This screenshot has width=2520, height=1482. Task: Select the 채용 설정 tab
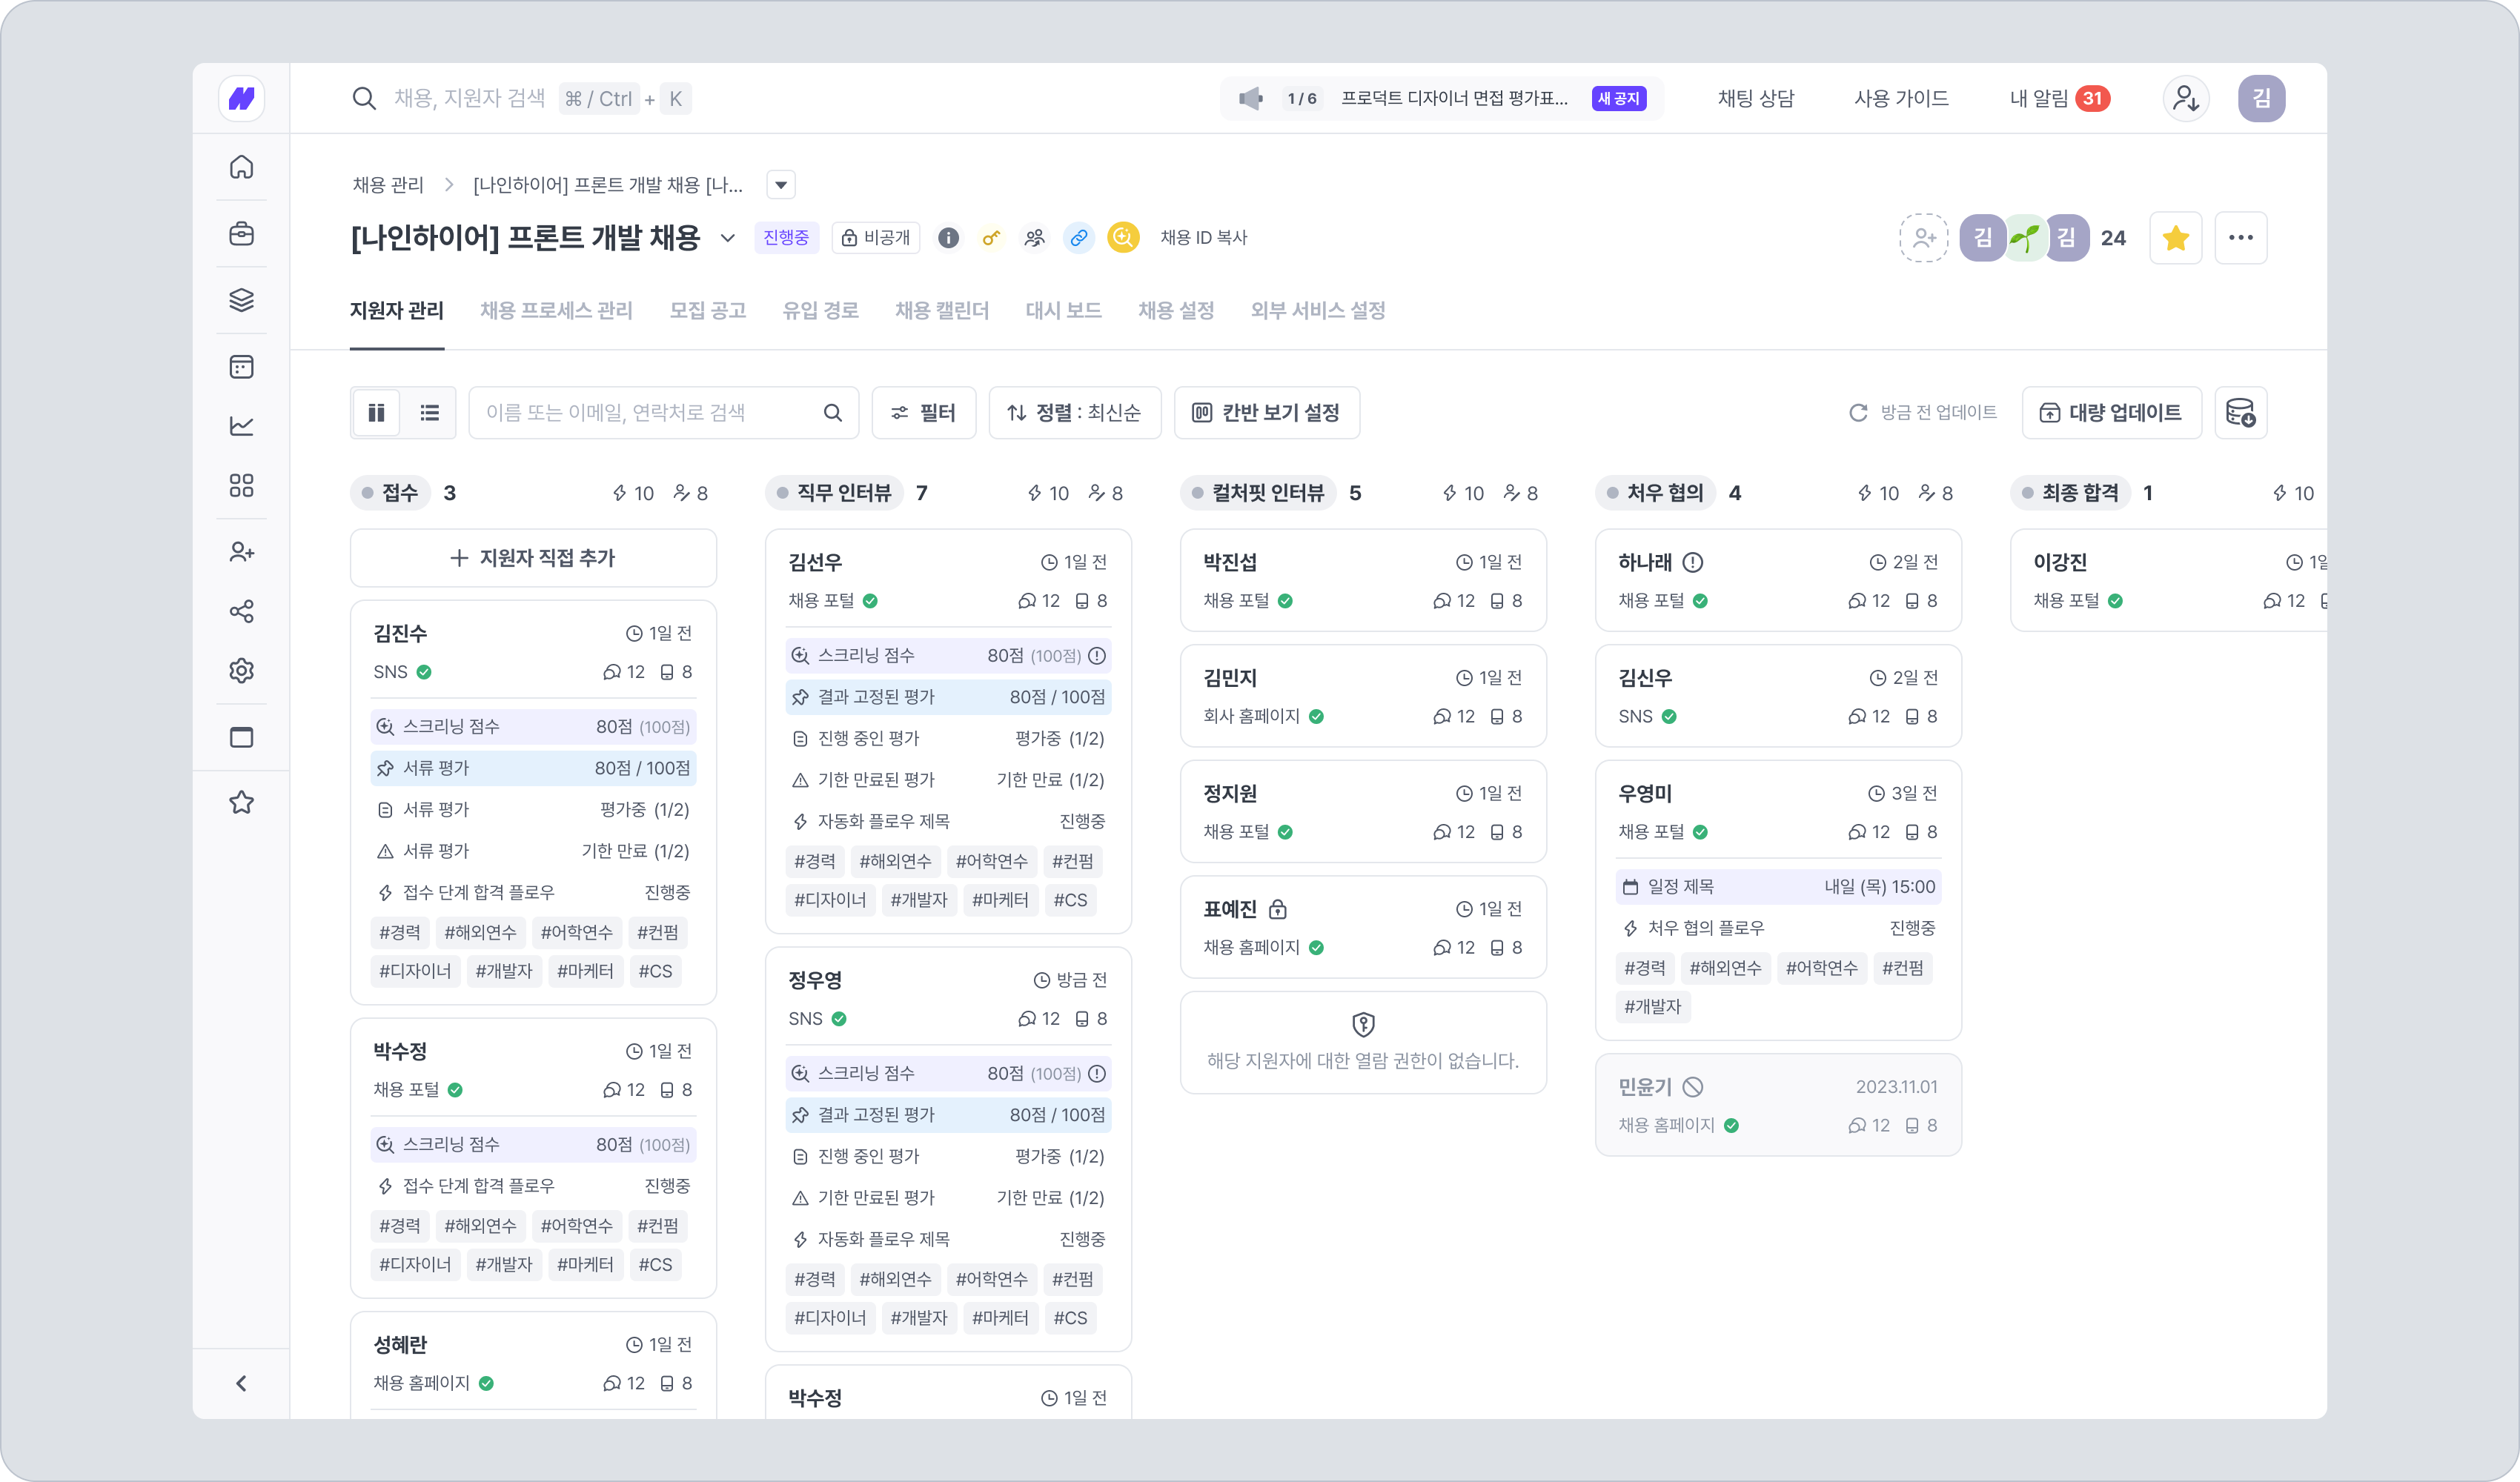[x=1176, y=311]
